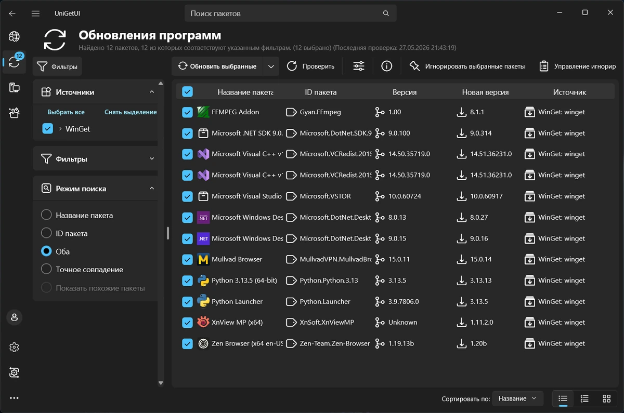Uncheck the FFMPEG Addon checkbox
The width and height of the screenshot is (624, 413).
(x=187, y=112)
